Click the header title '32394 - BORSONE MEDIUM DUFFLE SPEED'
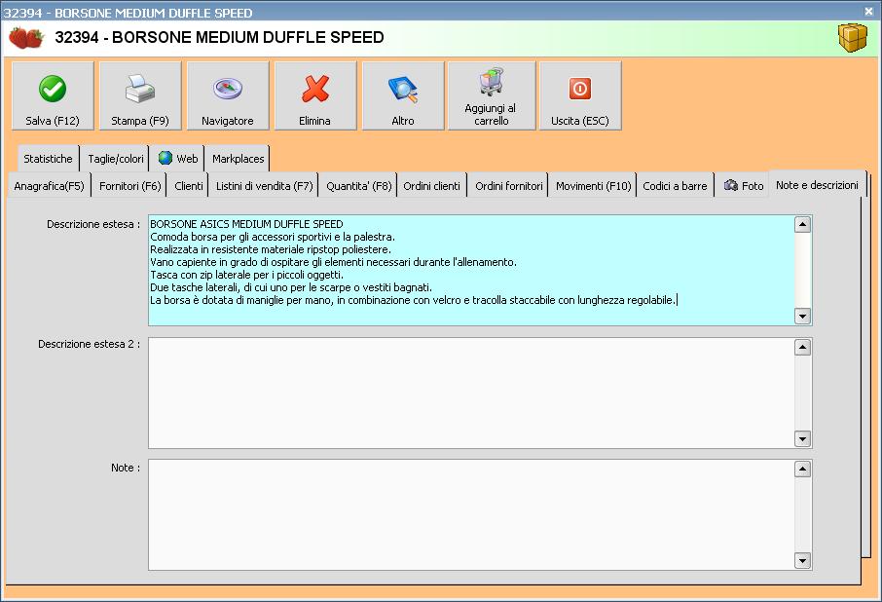 (x=219, y=37)
